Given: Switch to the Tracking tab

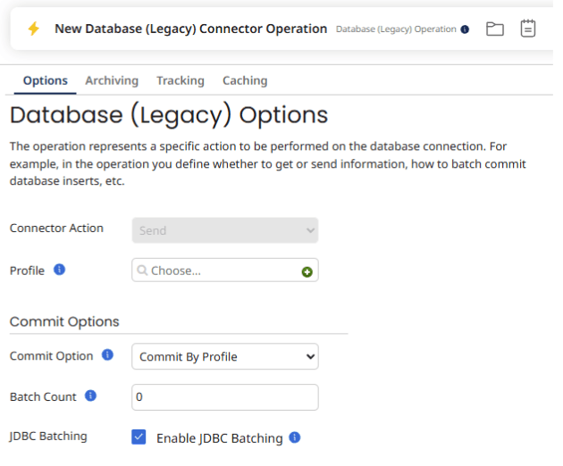Looking at the screenshot, I should pos(181,80).
